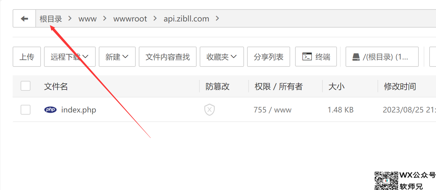Open the 分享列表 button
The height and width of the screenshot is (190, 436).
coord(269,57)
